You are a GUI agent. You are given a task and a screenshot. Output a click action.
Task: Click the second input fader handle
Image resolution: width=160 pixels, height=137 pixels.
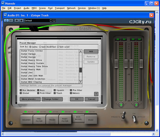tap(126, 64)
